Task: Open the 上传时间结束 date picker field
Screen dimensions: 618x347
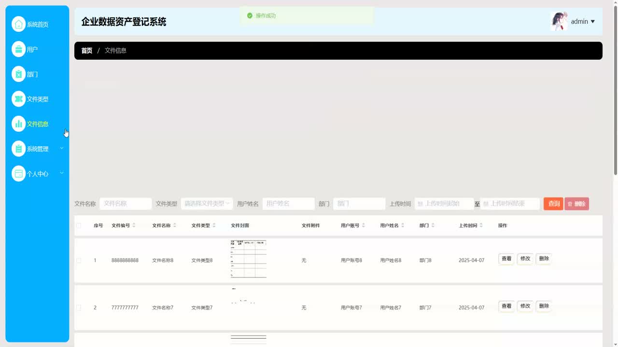Action: pyautogui.click(x=510, y=204)
